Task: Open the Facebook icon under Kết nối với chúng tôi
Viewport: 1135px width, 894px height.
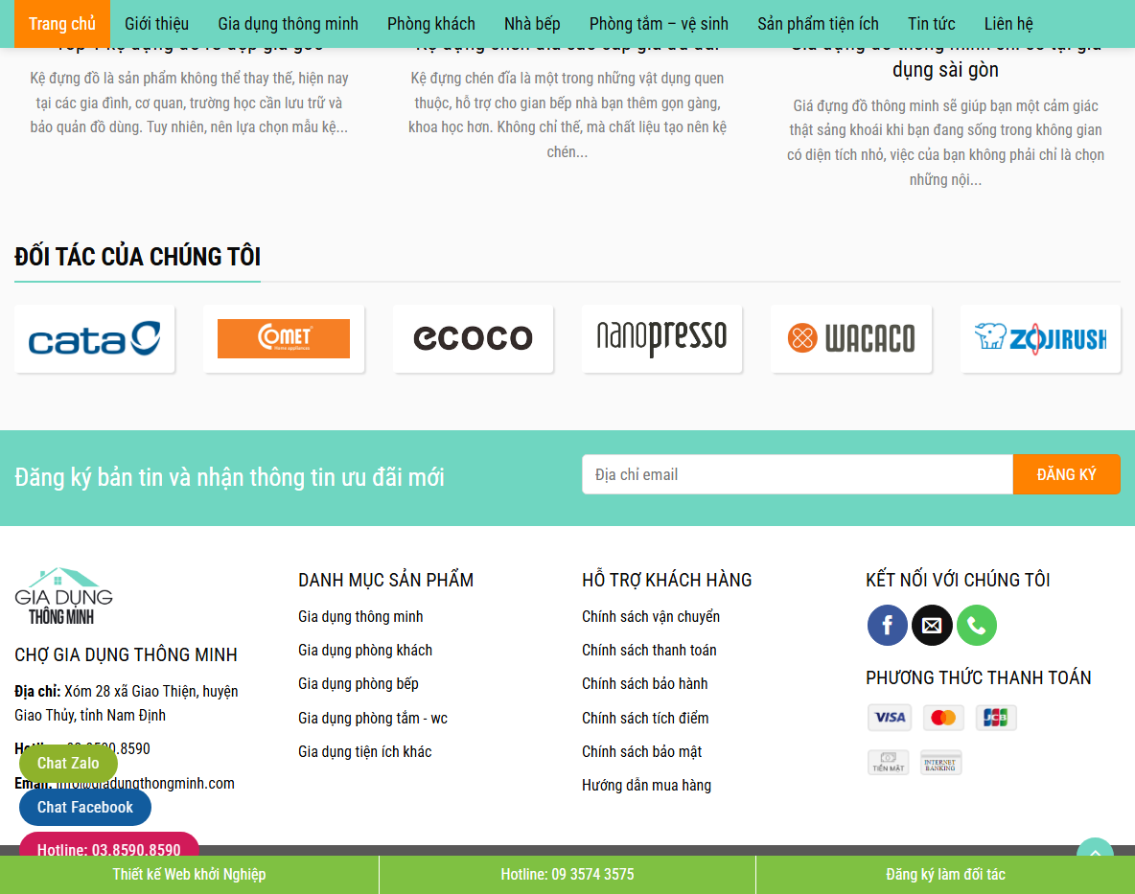Action: click(887, 625)
